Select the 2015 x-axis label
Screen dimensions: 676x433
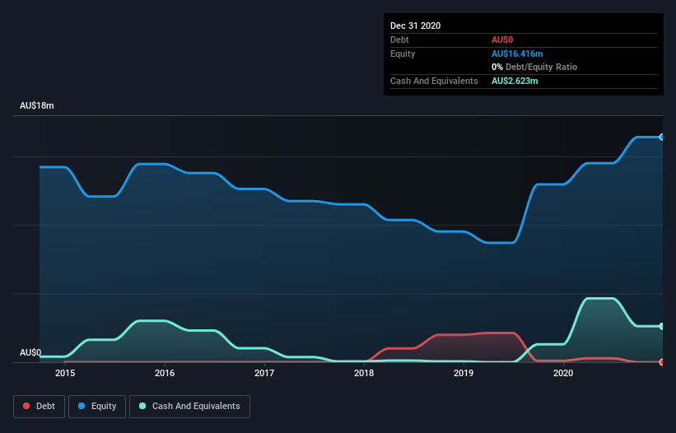[65, 373]
